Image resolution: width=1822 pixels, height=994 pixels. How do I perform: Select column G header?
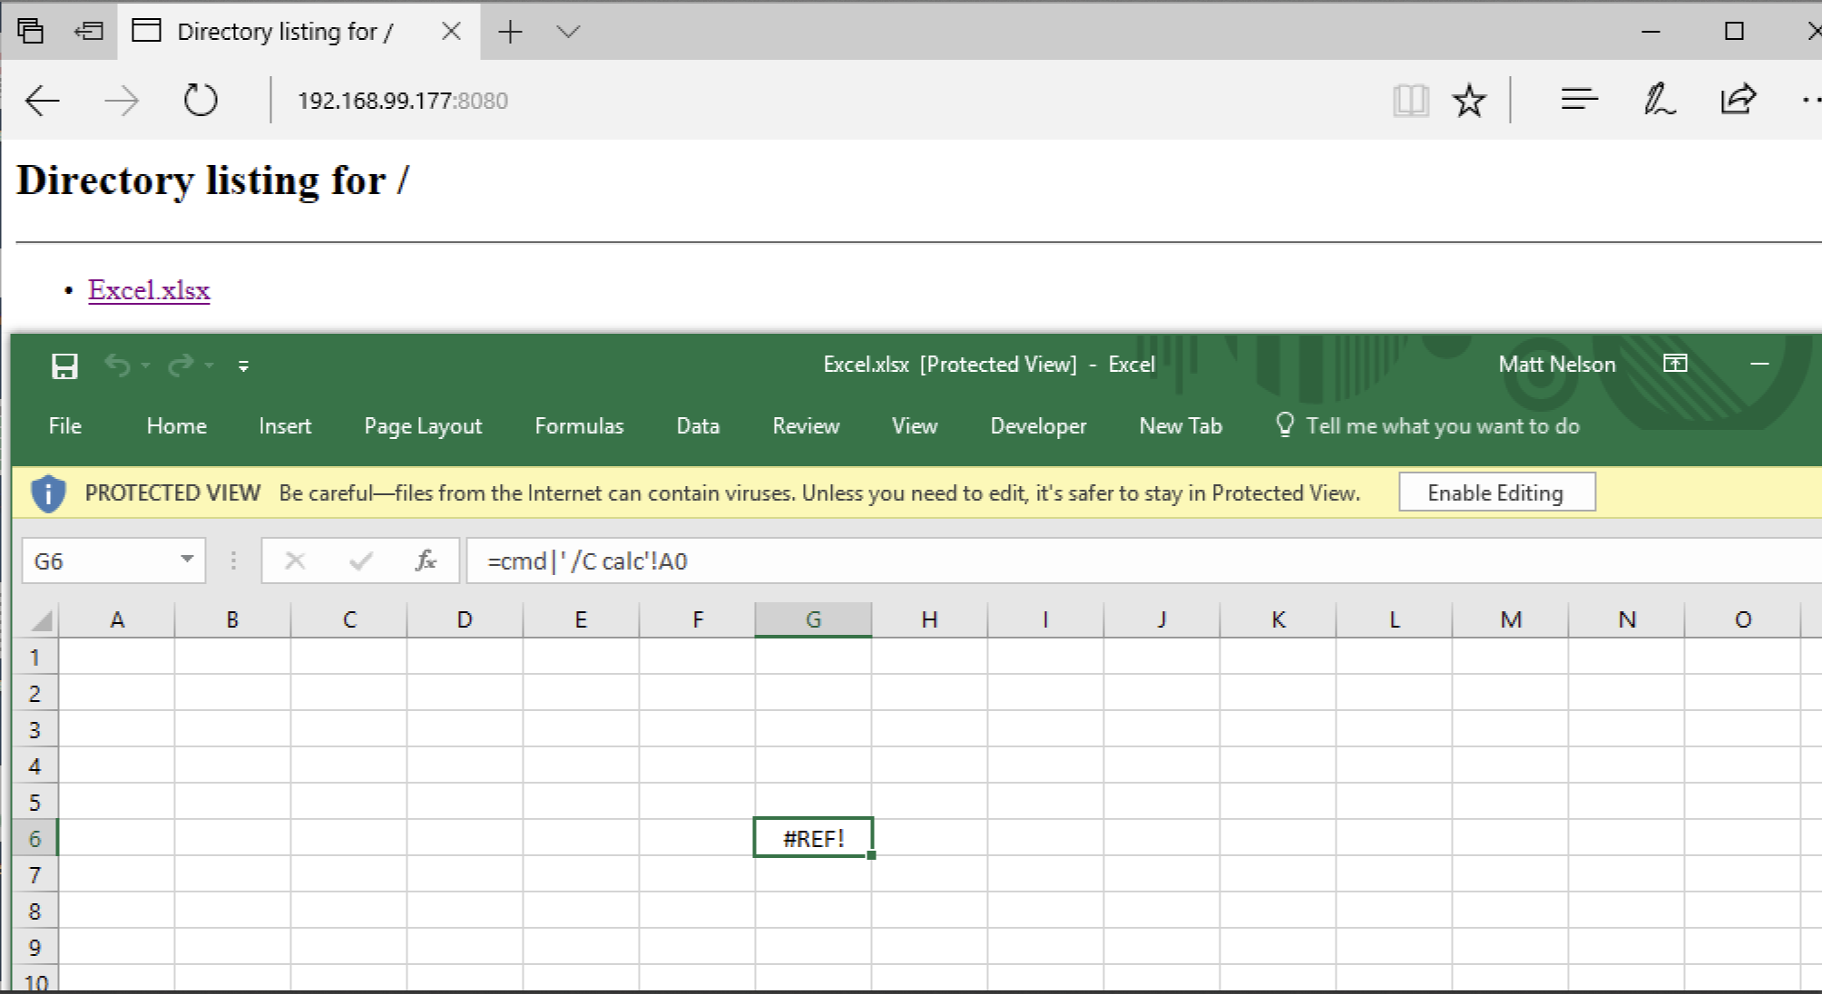pos(813,619)
